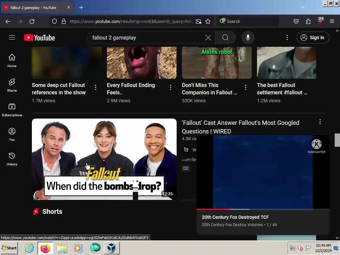Run search with the magnifier button
Viewport: 340px width, 255px height.
click(225, 38)
